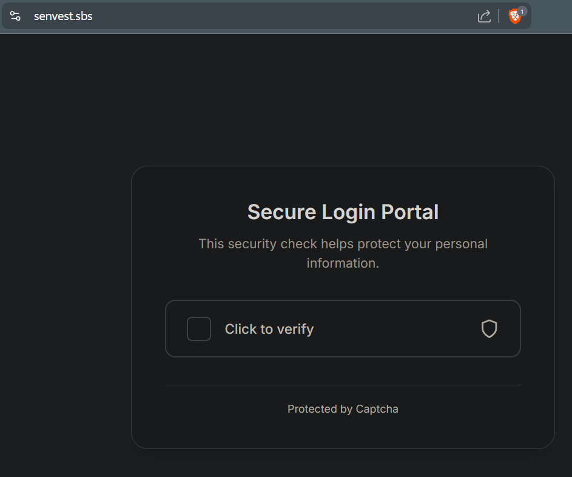572x477 pixels.
Task: Focus the empty area of the address bar
Action: [284, 16]
